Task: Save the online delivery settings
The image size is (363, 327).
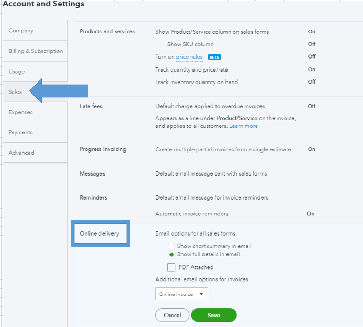Action: click(x=213, y=315)
